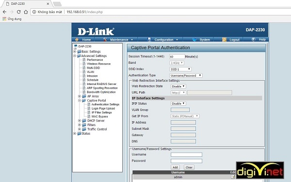Open IP Filter Settings

pos(101,112)
